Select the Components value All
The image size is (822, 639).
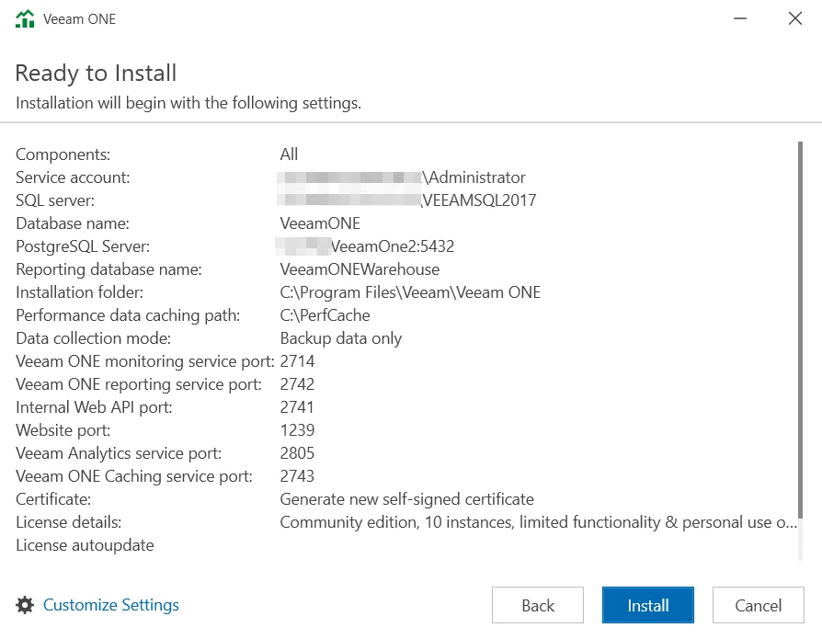(x=290, y=154)
